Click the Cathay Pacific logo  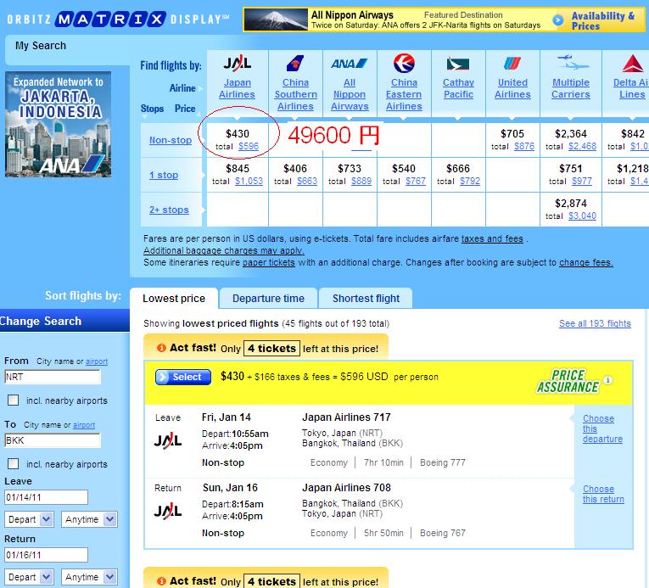click(458, 64)
